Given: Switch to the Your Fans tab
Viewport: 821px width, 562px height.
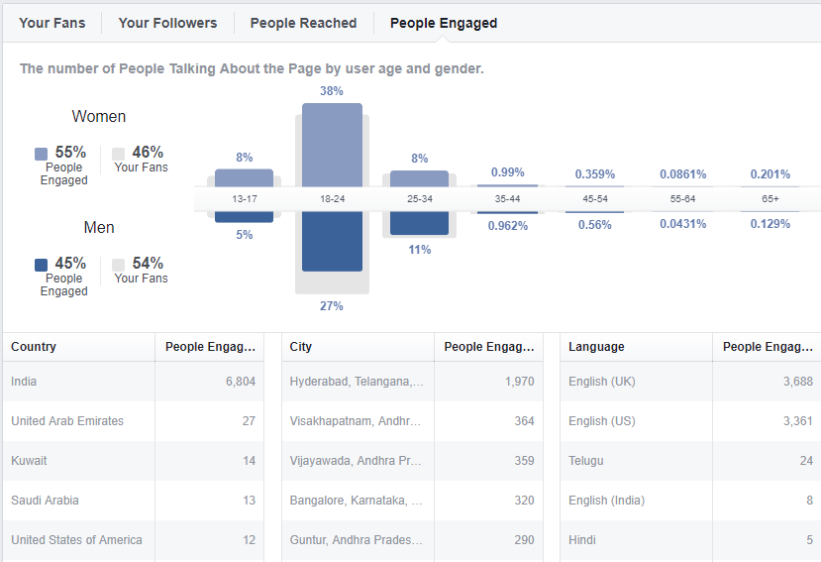Looking at the screenshot, I should tap(51, 23).
